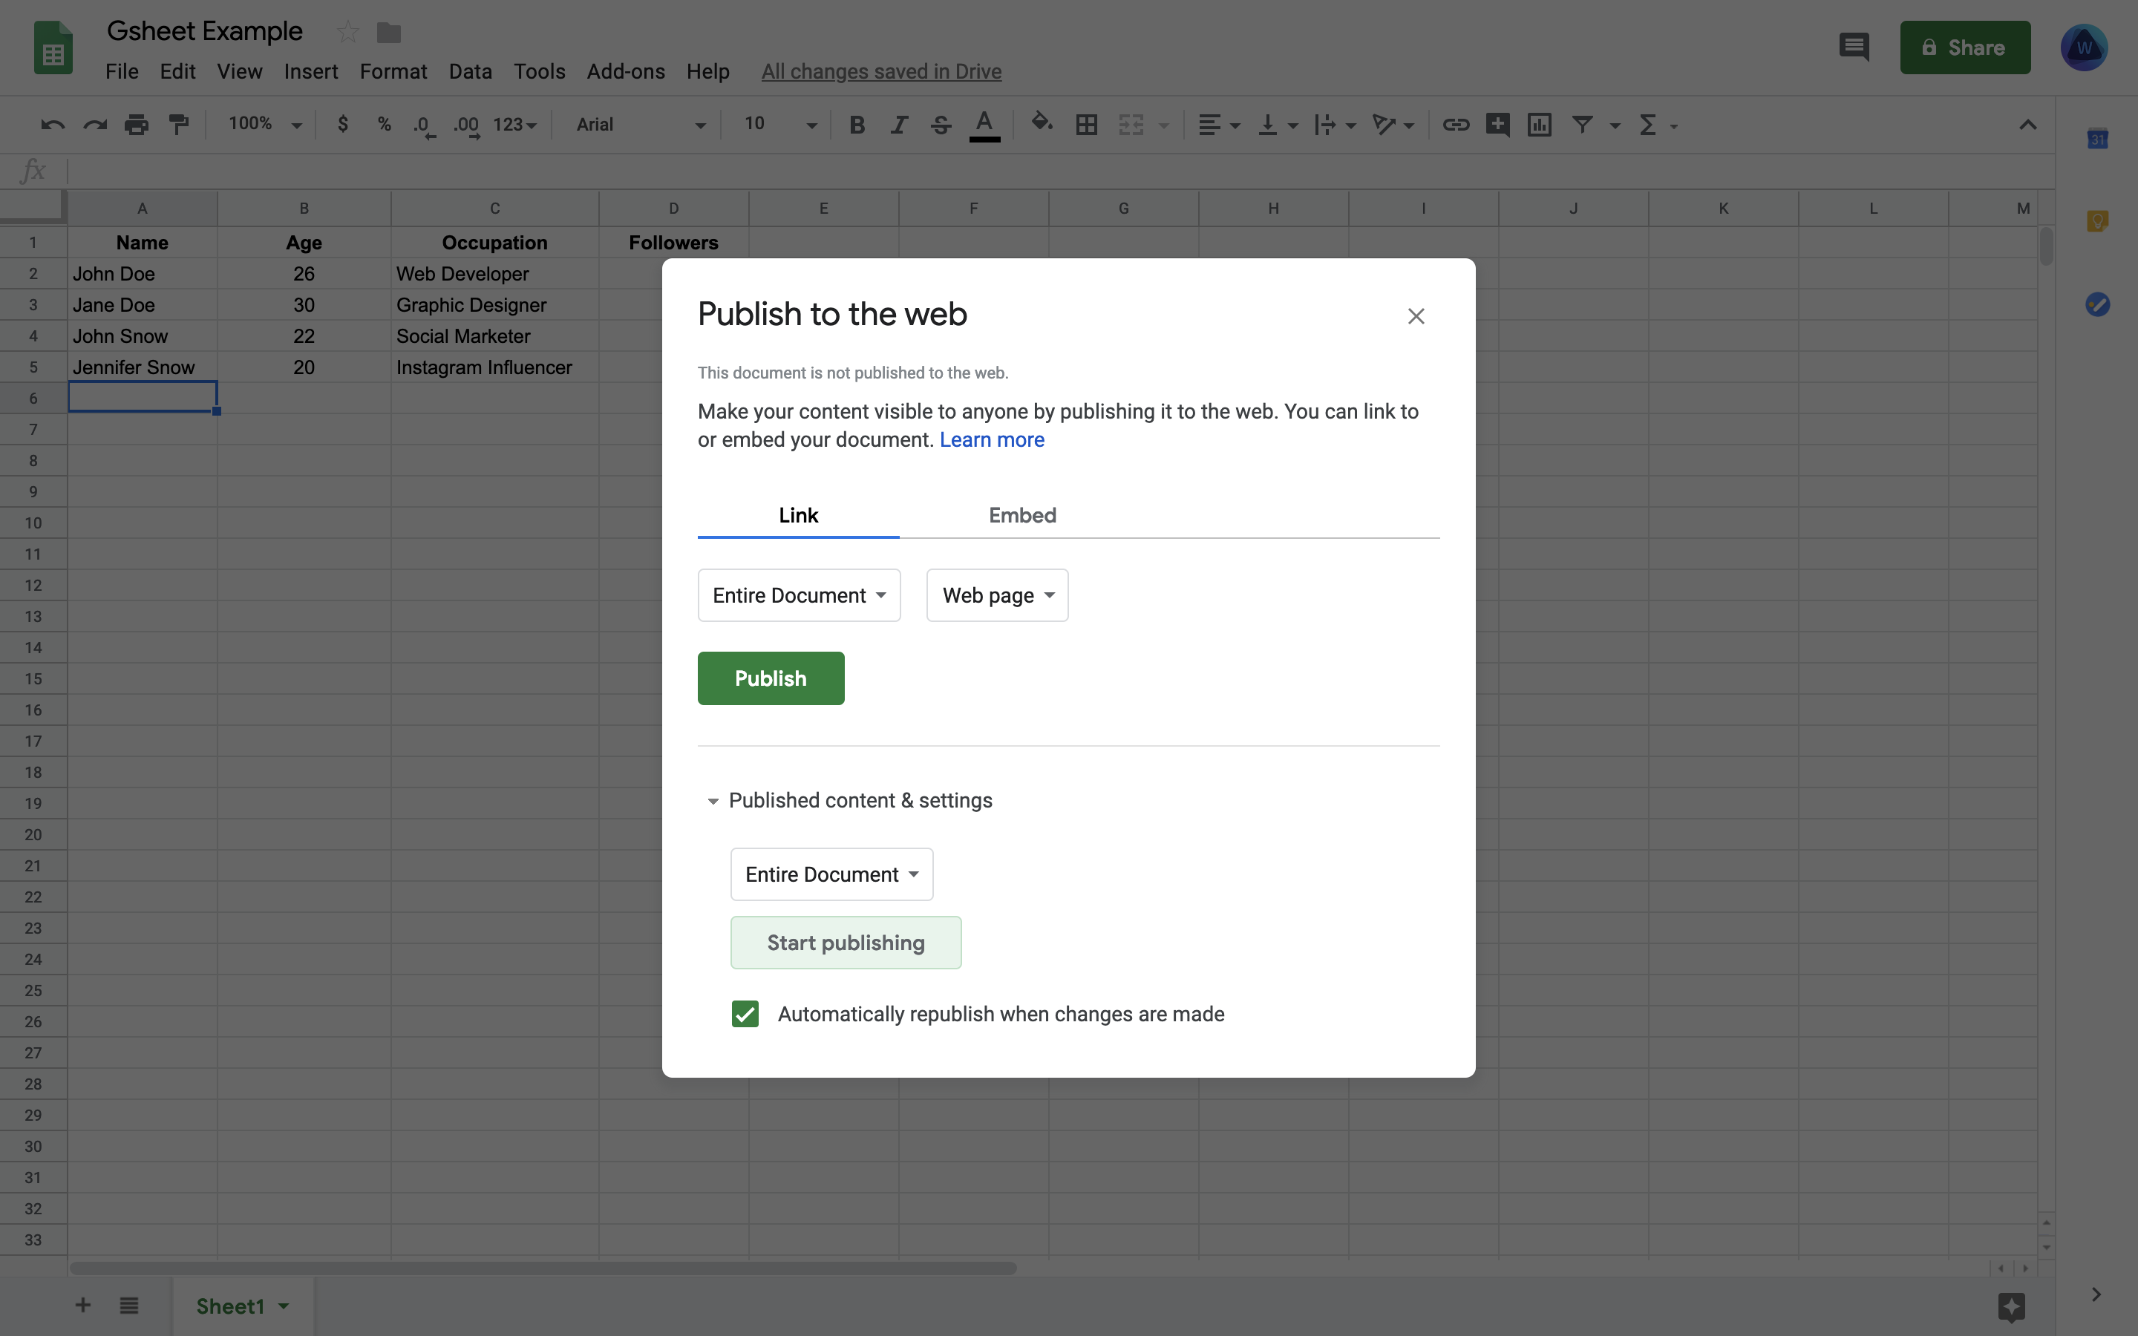Click the formula bar input
Screen dimensions: 2138x1336
point(1060,170)
